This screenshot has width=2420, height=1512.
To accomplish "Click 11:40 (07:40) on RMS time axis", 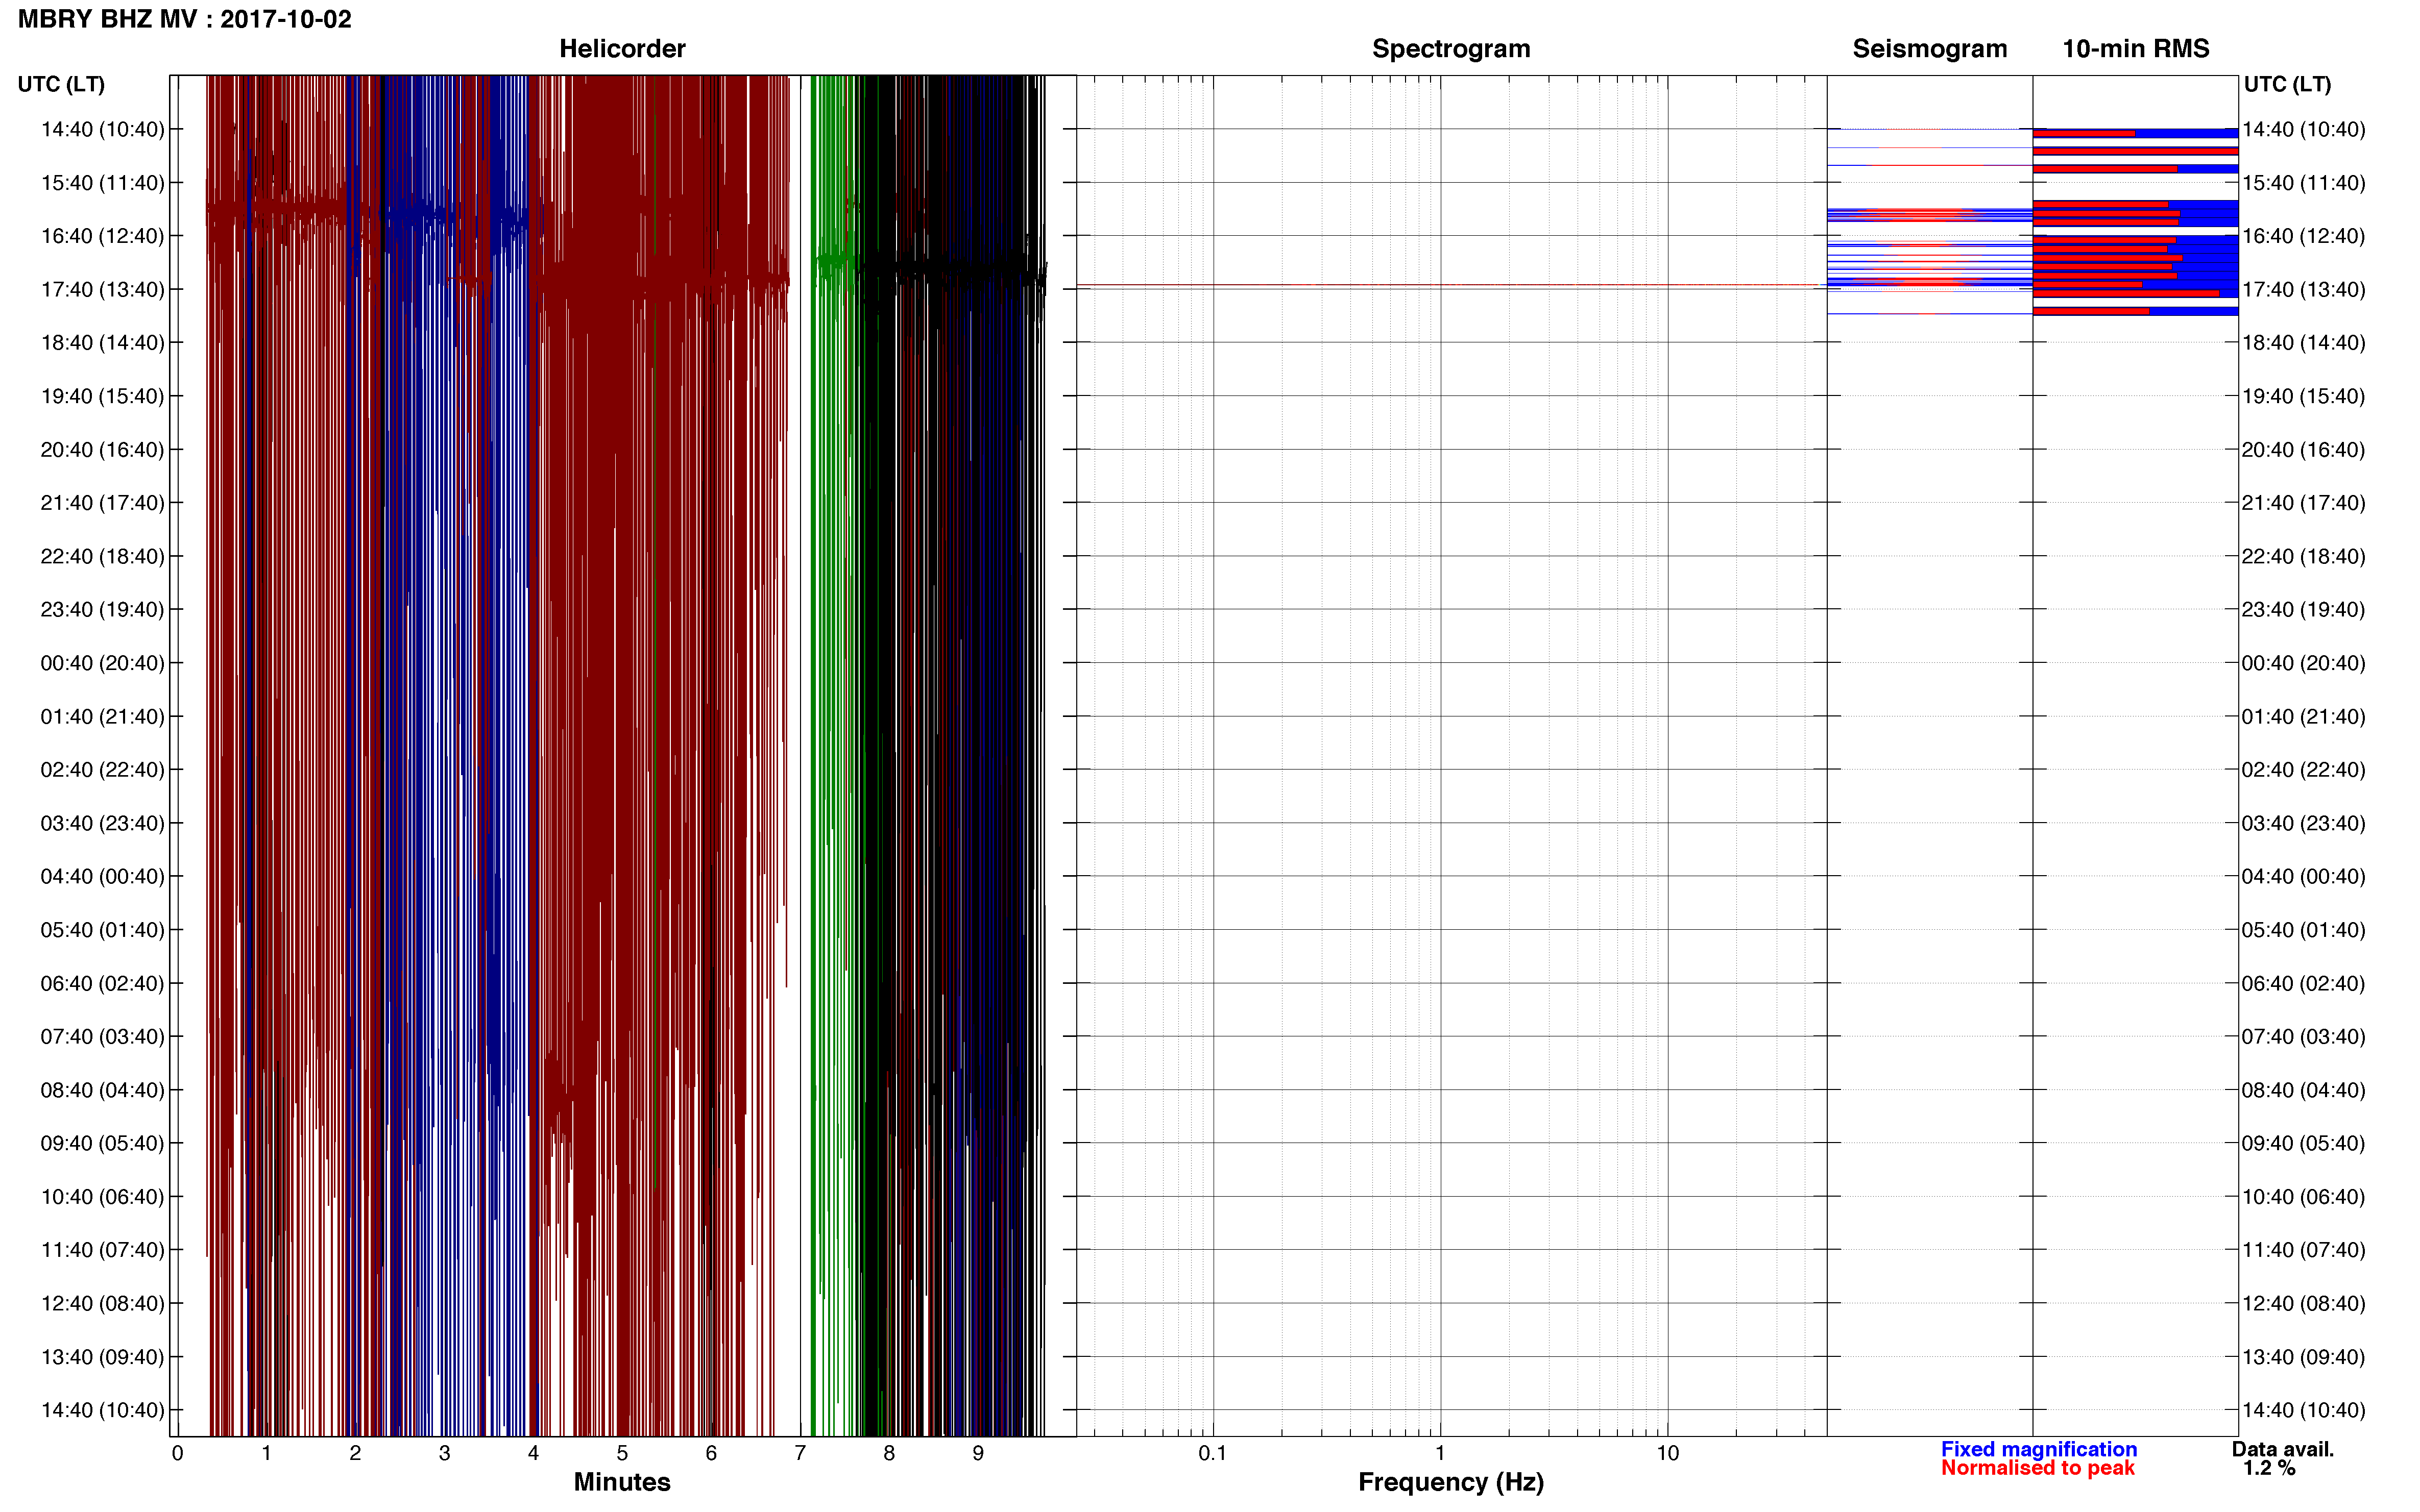I will pyautogui.click(x=2304, y=1250).
